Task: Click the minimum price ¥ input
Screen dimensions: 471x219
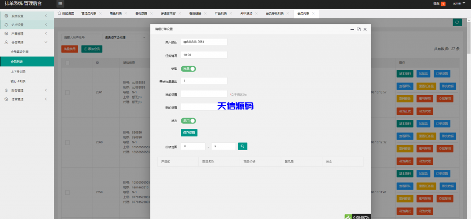Action: 193,146
